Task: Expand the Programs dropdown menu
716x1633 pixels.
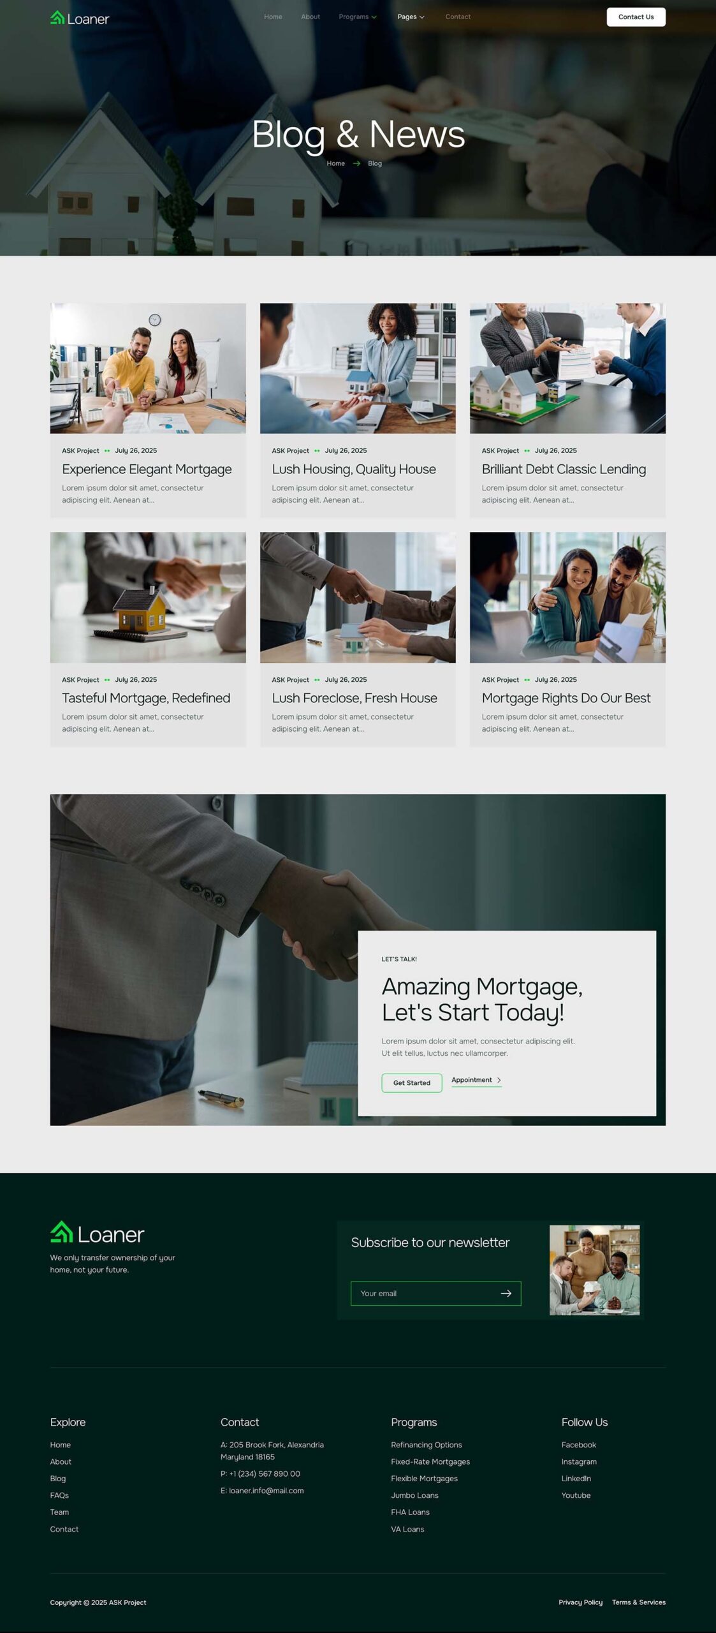Action: (358, 17)
